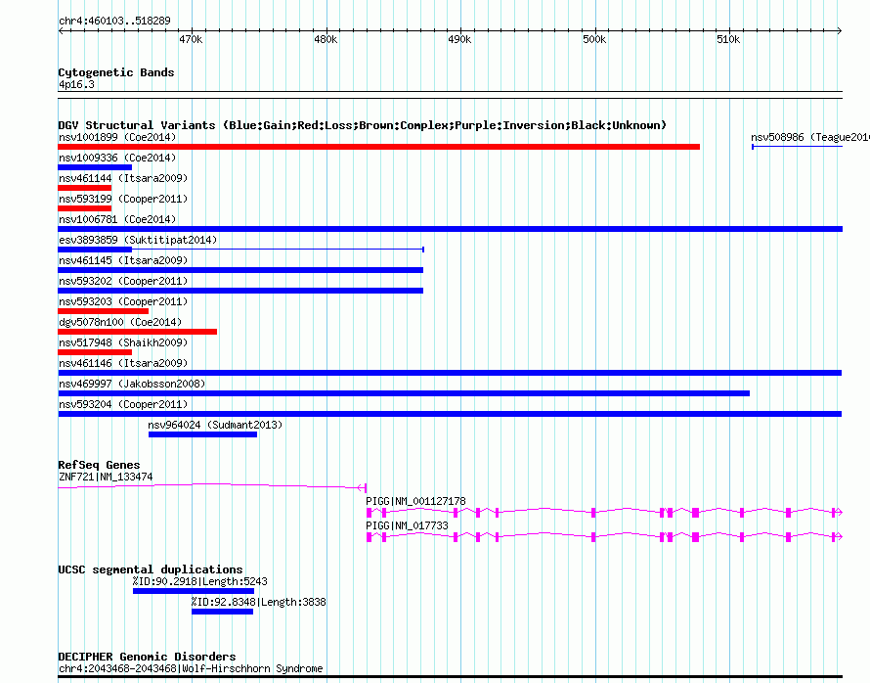Click the nsv469997 (Jakobsson2008) label
The width and height of the screenshot is (870, 683).
point(132,384)
